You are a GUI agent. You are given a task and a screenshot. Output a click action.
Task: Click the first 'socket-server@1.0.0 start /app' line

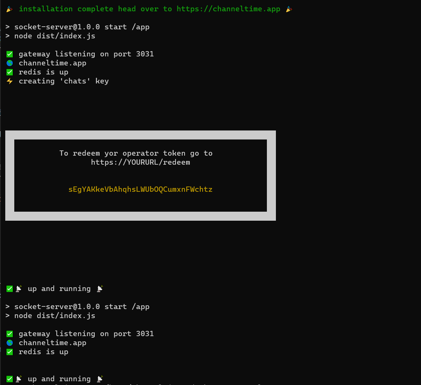tap(77, 27)
